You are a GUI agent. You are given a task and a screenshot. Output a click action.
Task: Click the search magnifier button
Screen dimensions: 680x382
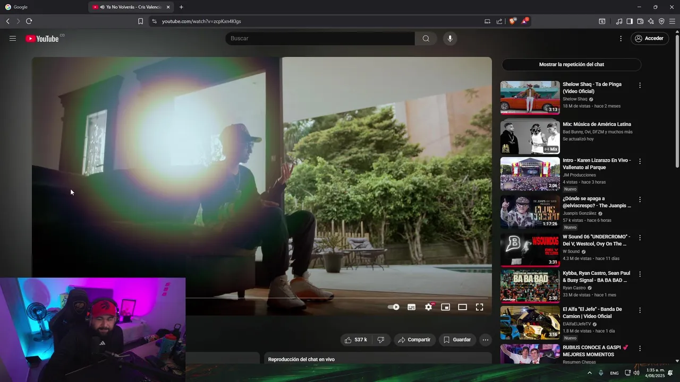tap(426, 38)
